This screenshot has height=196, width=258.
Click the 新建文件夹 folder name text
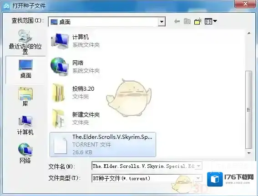(86, 115)
